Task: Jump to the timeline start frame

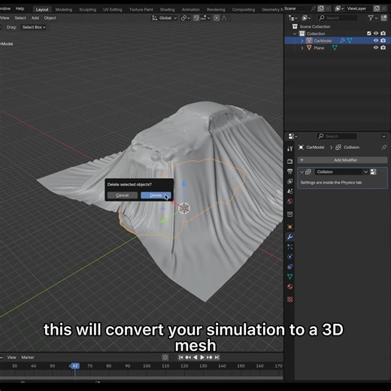Action: coord(181,357)
